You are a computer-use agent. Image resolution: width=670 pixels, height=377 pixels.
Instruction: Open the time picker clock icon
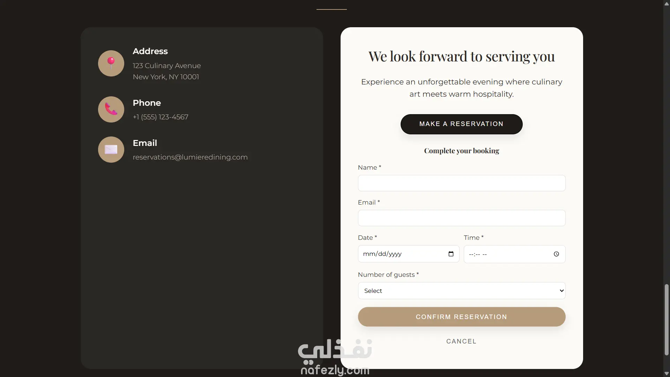[x=556, y=254]
